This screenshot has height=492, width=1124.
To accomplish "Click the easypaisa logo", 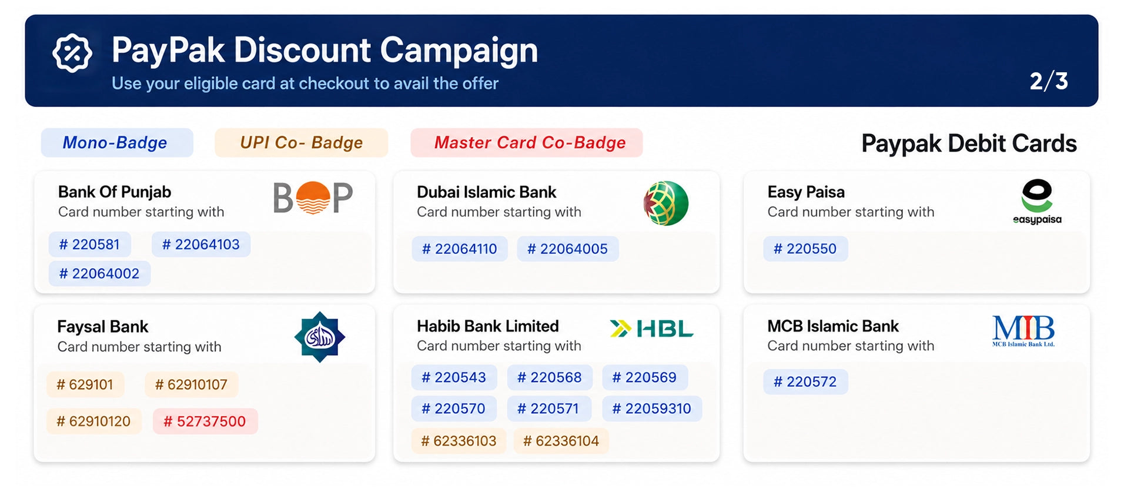I will pos(1037,202).
